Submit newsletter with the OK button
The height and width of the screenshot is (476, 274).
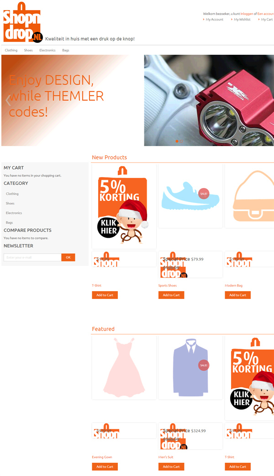click(68, 257)
